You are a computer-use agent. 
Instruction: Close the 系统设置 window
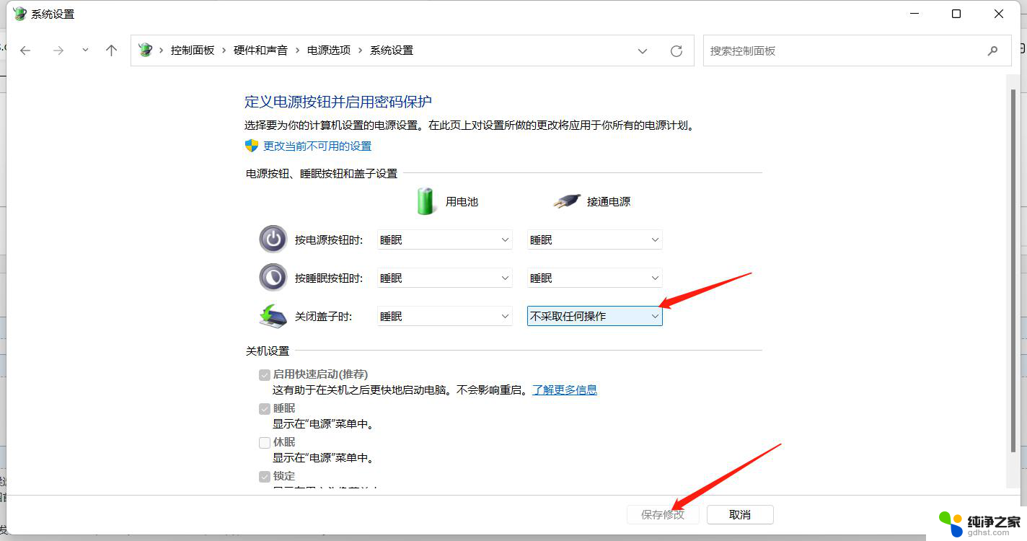pos(999,14)
